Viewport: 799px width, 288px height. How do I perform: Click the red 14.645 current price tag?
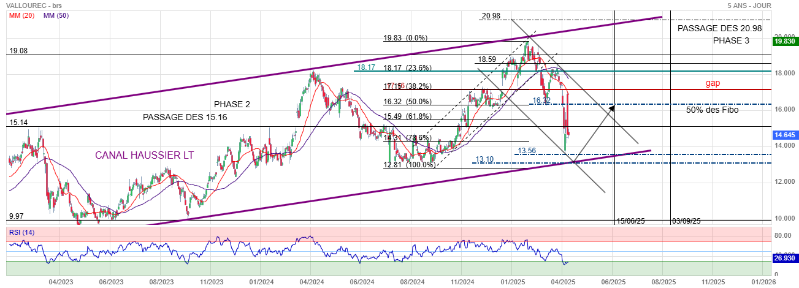pos(784,134)
